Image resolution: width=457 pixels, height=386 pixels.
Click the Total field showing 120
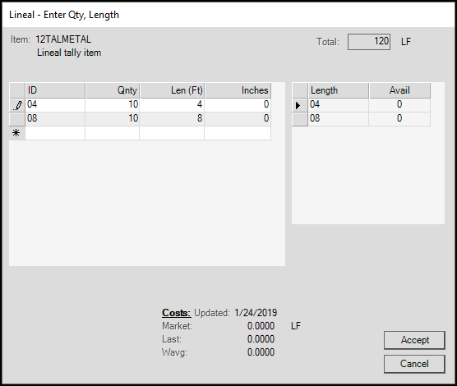(x=369, y=42)
